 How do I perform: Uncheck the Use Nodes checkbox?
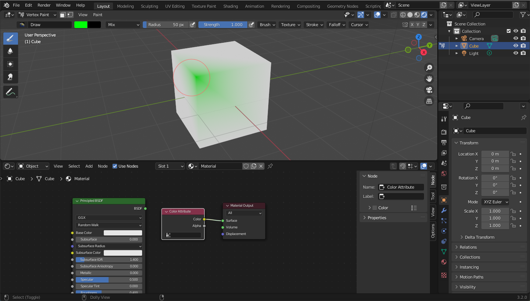click(115, 166)
